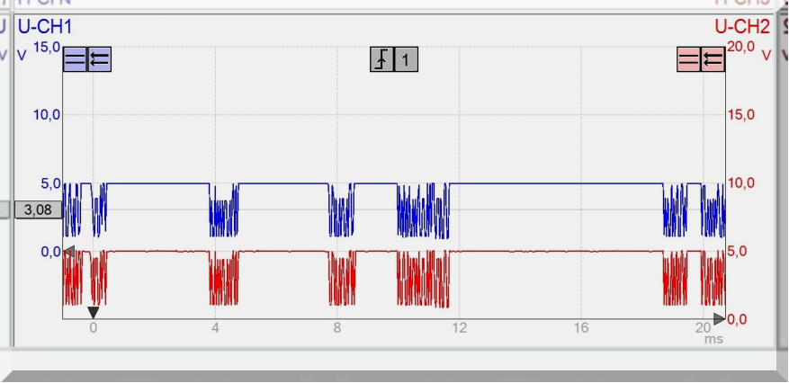Image resolution: width=789 pixels, height=383 pixels.
Task: Click the U-CH2 channel label
Action: [x=742, y=27]
